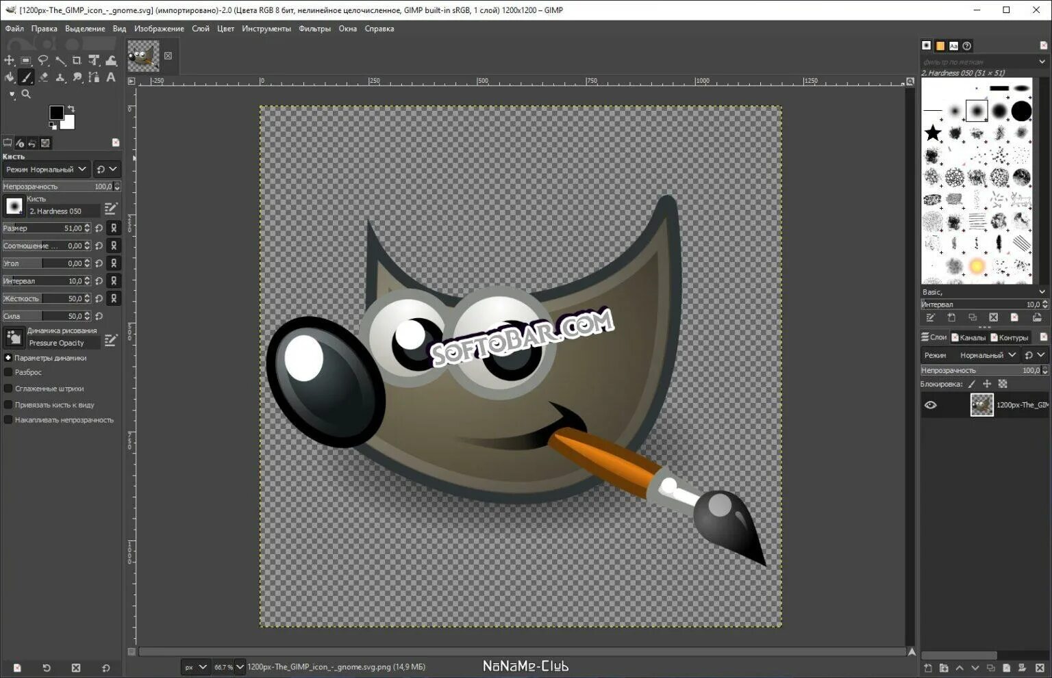Toggle quick mask at canvas bottom-left
Viewport: 1052px width, 678px height.
click(131, 652)
